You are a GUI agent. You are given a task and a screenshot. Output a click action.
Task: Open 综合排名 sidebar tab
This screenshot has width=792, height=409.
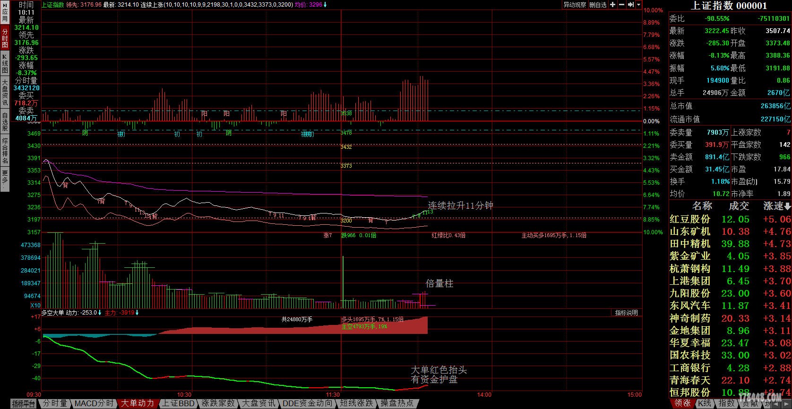tap(5, 150)
